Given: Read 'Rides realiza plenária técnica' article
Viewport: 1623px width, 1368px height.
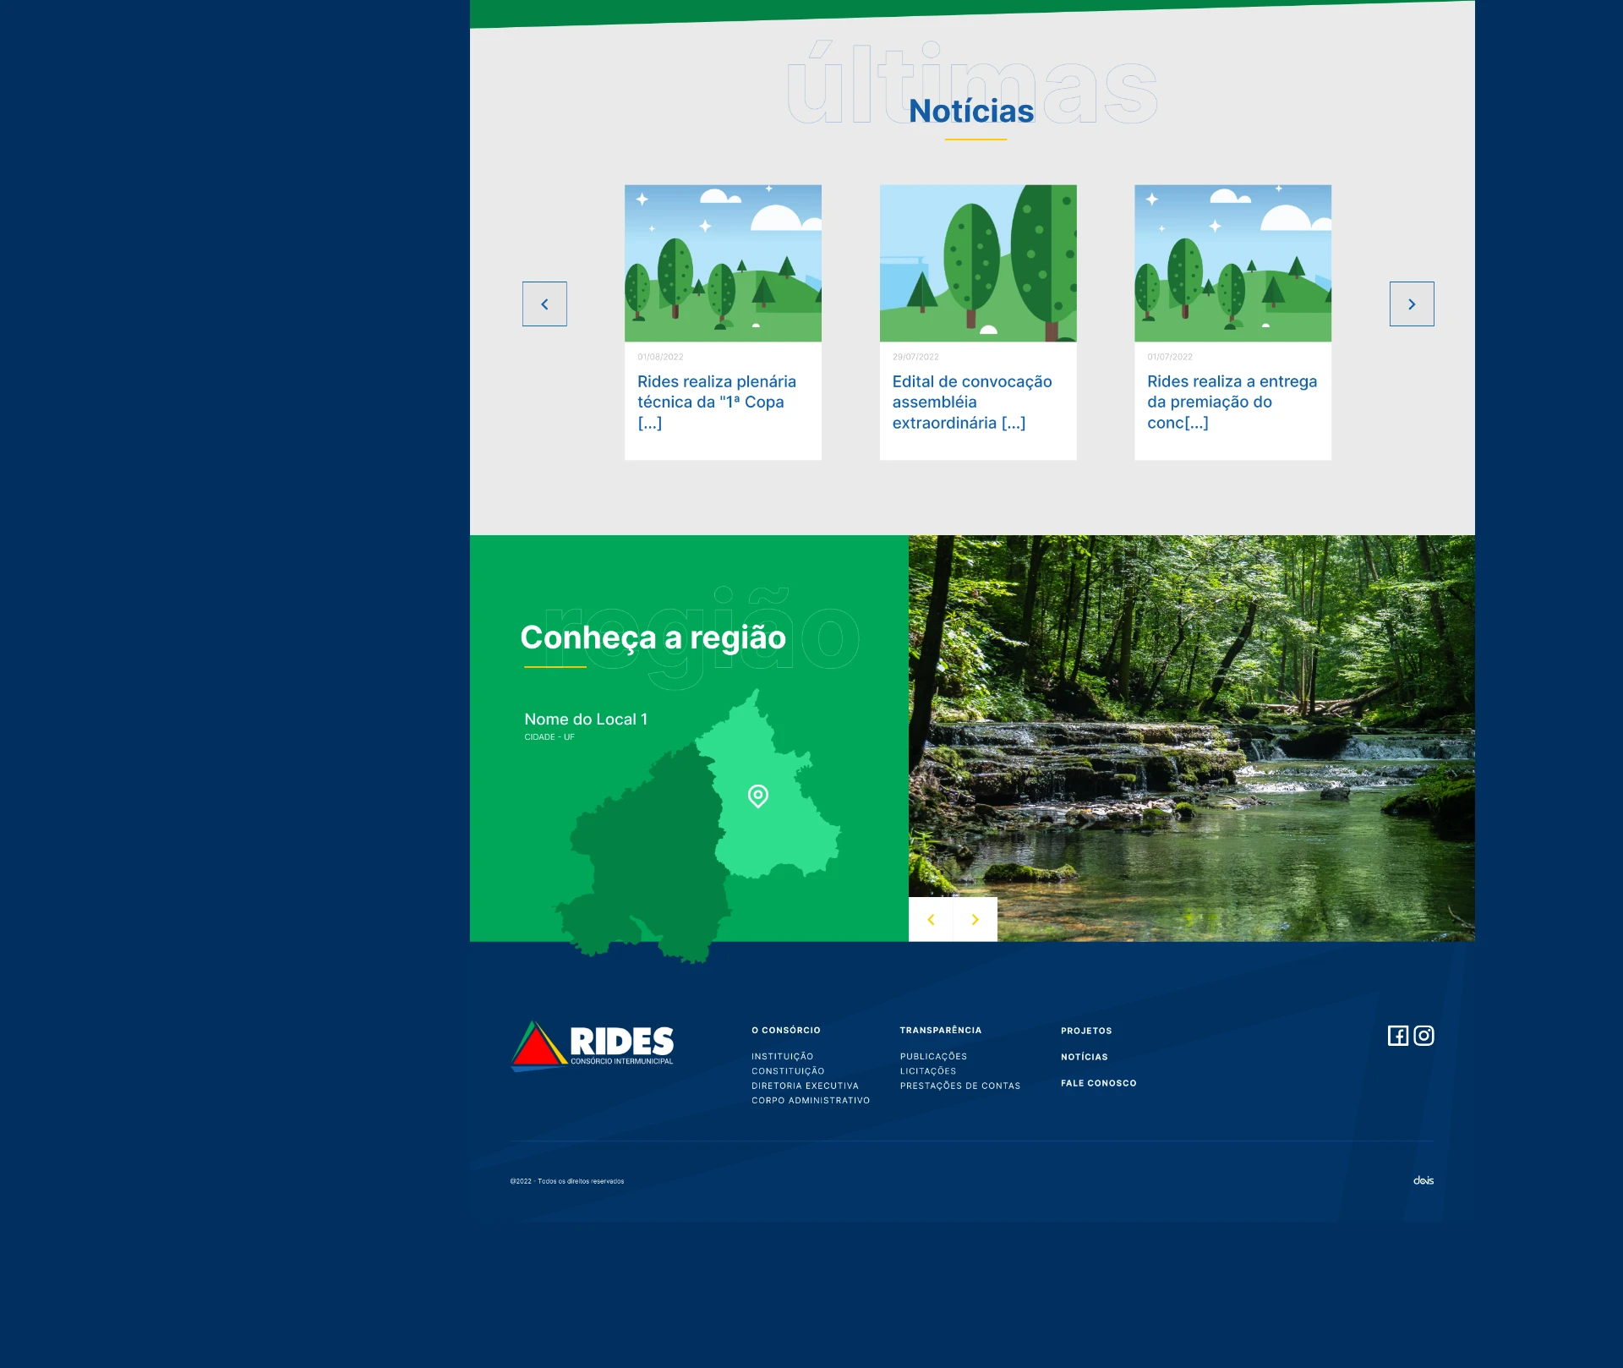Looking at the screenshot, I should (717, 402).
